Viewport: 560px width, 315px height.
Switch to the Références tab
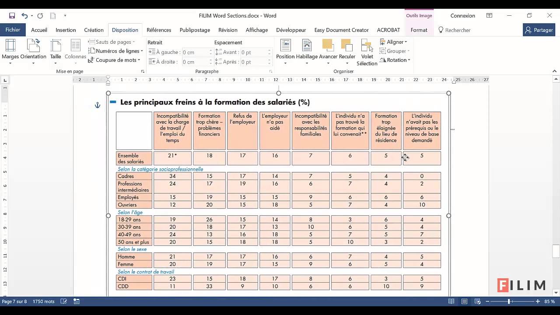coord(159,30)
